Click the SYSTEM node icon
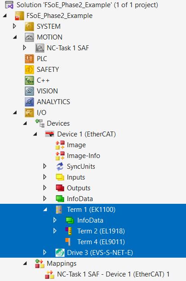 [x=29, y=26]
